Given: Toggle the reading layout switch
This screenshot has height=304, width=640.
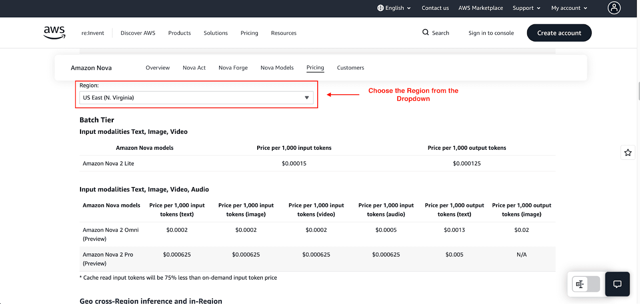Looking at the screenshot, I should (586, 284).
